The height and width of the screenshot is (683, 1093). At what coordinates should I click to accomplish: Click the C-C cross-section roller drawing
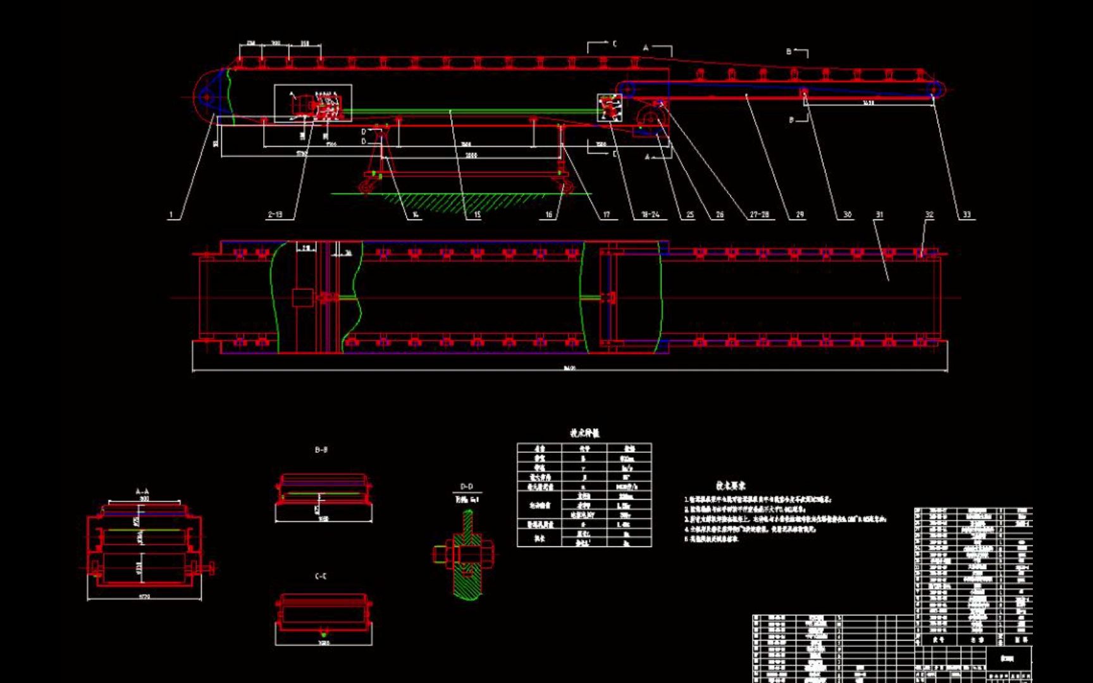(323, 618)
